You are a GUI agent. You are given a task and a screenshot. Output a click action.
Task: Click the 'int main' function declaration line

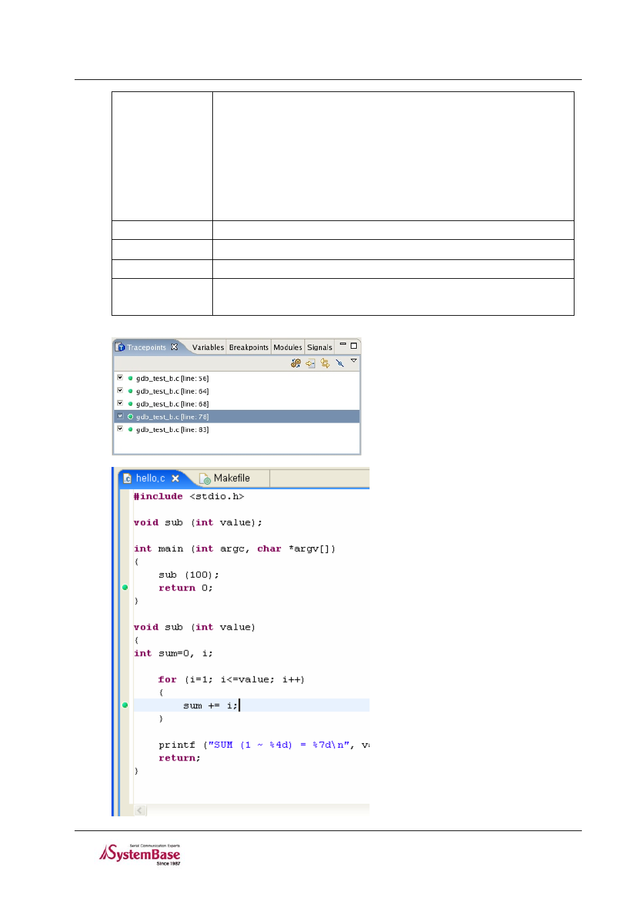tap(234, 549)
